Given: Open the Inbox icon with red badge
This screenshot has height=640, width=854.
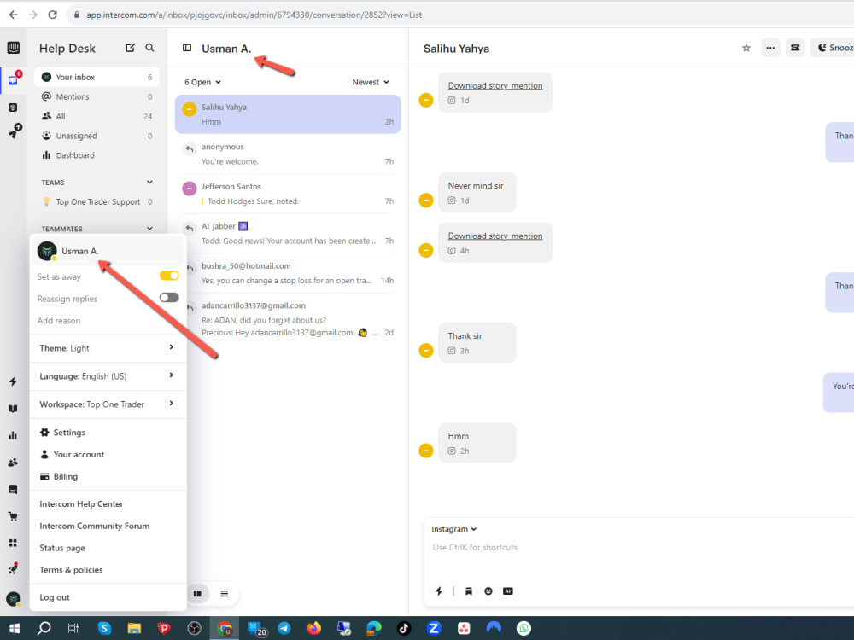Looking at the screenshot, I should coord(14,79).
